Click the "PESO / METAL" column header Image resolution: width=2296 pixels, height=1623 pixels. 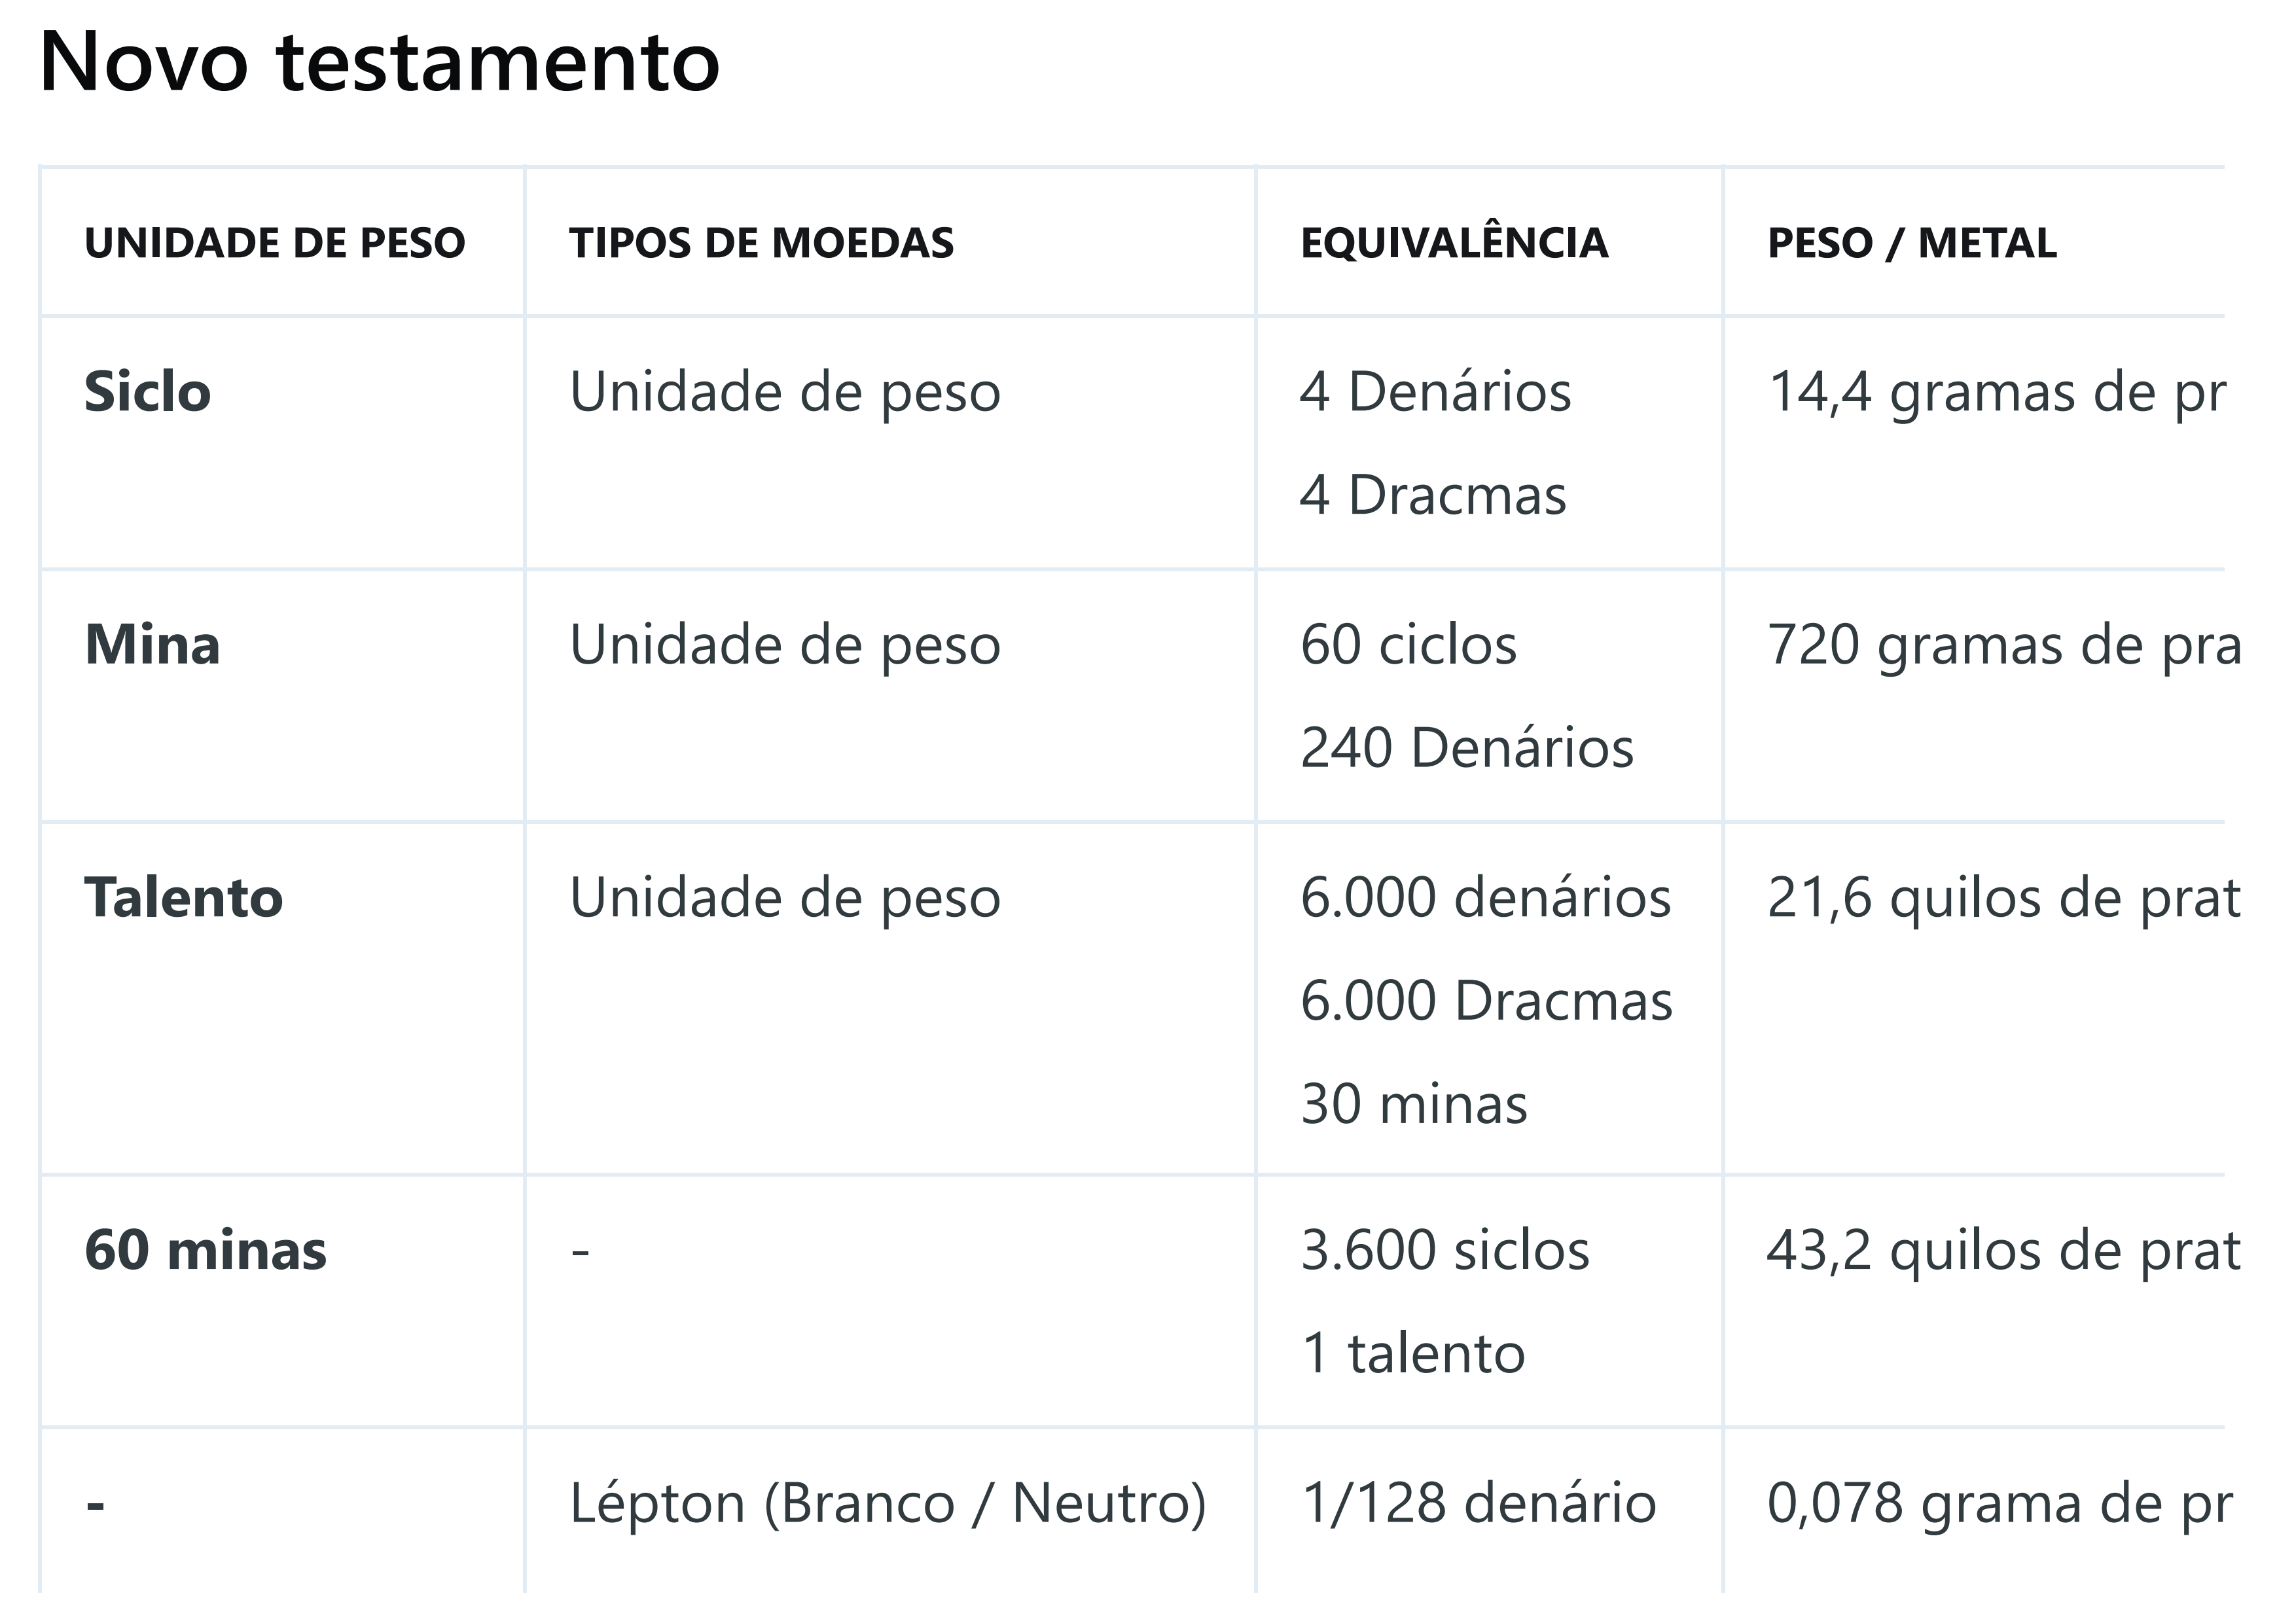click(x=1912, y=243)
